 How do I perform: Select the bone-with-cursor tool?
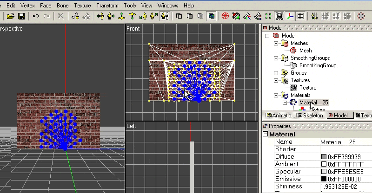(x=75, y=16)
